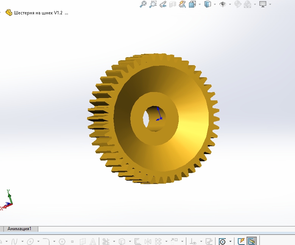Expand the View Orientation dropdown arrow
The height and width of the screenshot is (245, 295).
point(199,5)
